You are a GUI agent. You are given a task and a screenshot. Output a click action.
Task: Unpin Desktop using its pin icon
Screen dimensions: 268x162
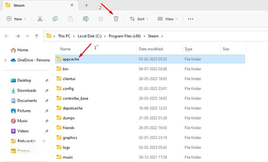(x=47, y=81)
